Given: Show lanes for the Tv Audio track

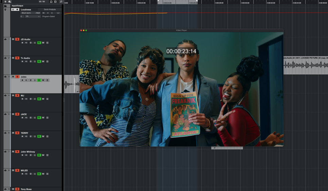Looking at the screenshot, I should click(x=47, y=61).
